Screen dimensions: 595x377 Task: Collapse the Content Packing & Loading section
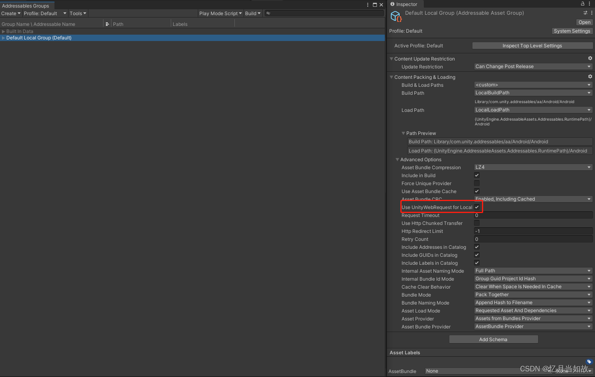391,77
